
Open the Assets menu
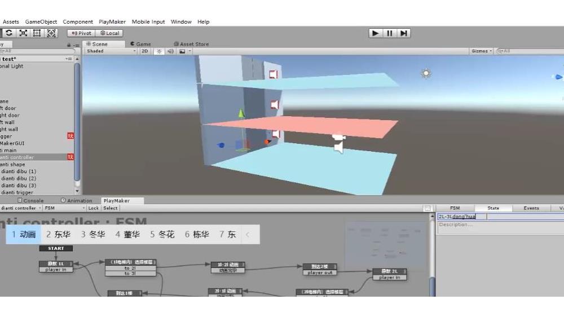click(11, 21)
